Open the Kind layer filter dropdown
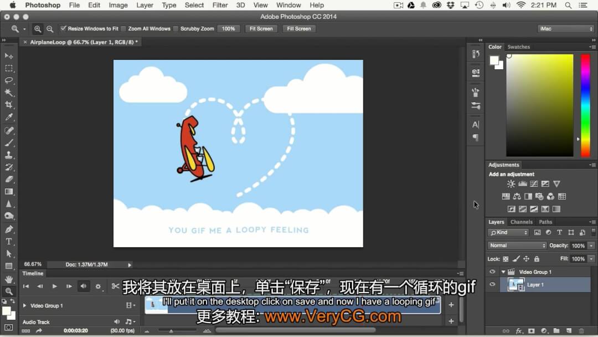 (x=508, y=232)
